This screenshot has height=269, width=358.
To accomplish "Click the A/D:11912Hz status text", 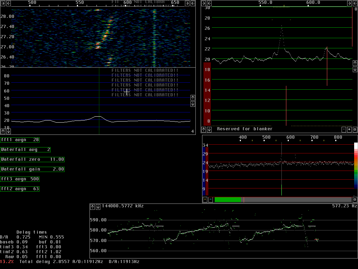I will tap(88, 261).
